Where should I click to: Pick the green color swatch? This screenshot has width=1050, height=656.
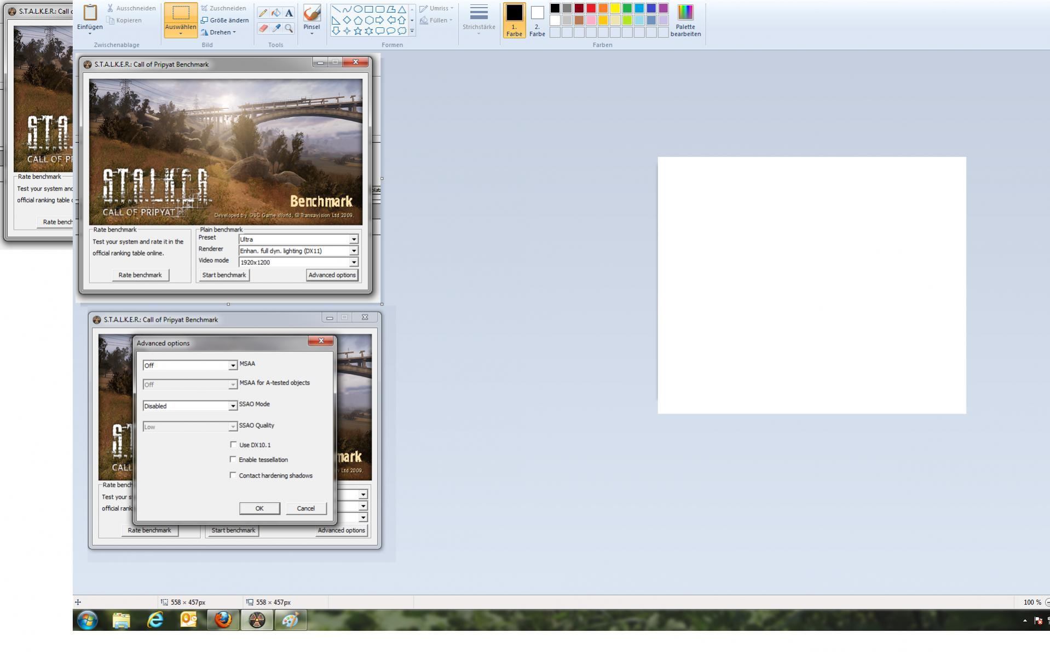627,8
